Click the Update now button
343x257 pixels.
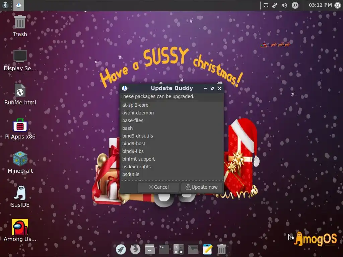click(201, 187)
